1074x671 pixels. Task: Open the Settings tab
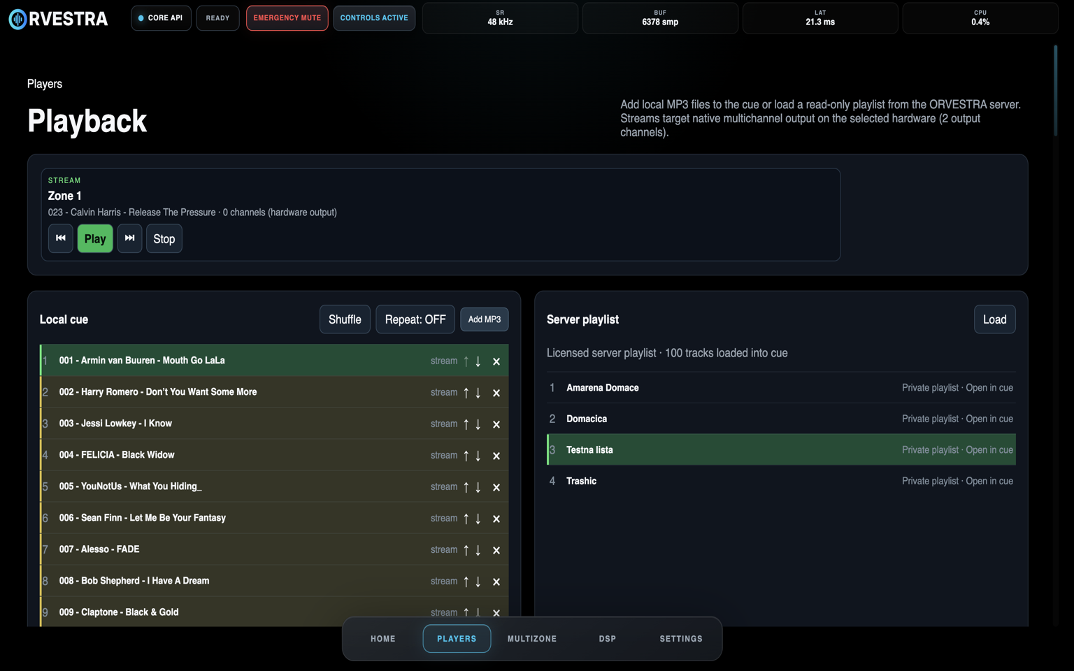pyautogui.click(x=681, y=639)
